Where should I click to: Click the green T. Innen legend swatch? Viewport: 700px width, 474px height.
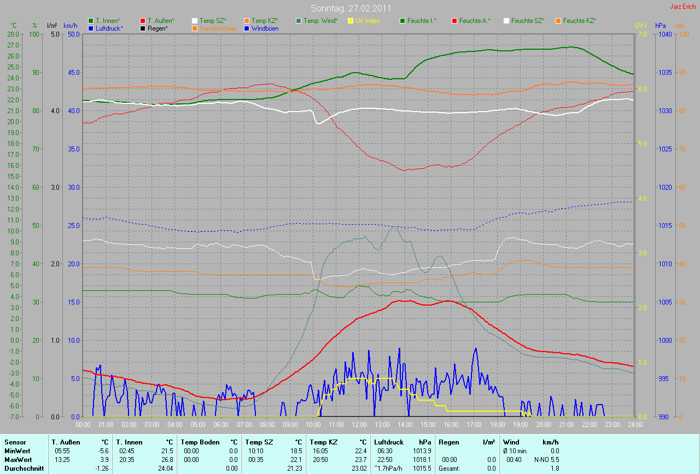[x=91, y=21]
